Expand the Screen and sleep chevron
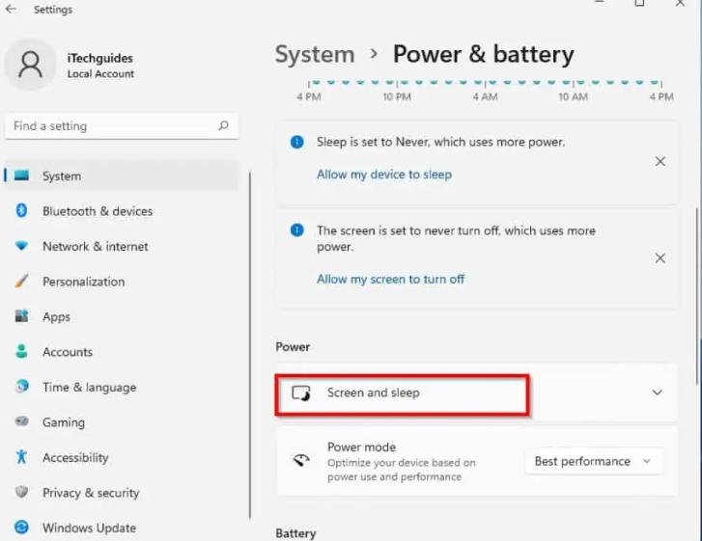 (x=657, y=392)
